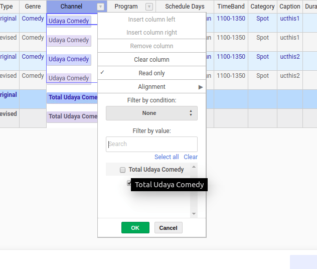The height and width of the screenshot is (269, 317).
Task: Click the purple Total Udaya Comedy revised cell
Action: click(72, 116)
